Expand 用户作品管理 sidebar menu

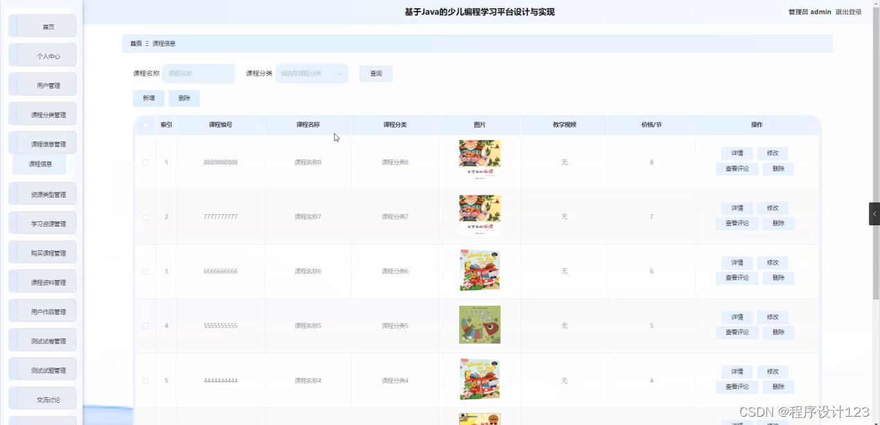pos(42,311)
